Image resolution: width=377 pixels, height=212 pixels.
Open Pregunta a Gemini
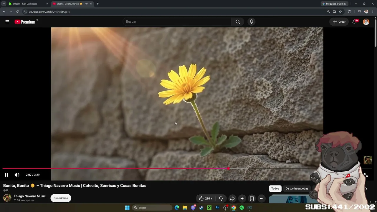(334, 4)
